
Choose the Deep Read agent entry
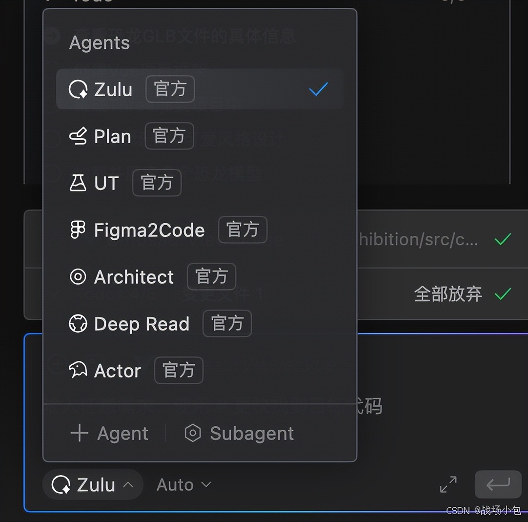click(x=142, y=324)
